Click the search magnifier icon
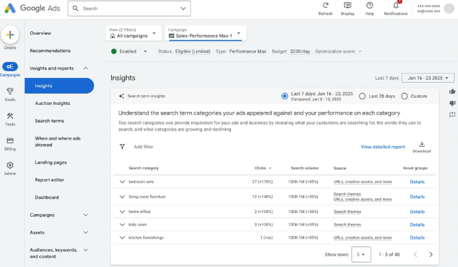This screenshot has width=458, height=267. pos(75,8)
